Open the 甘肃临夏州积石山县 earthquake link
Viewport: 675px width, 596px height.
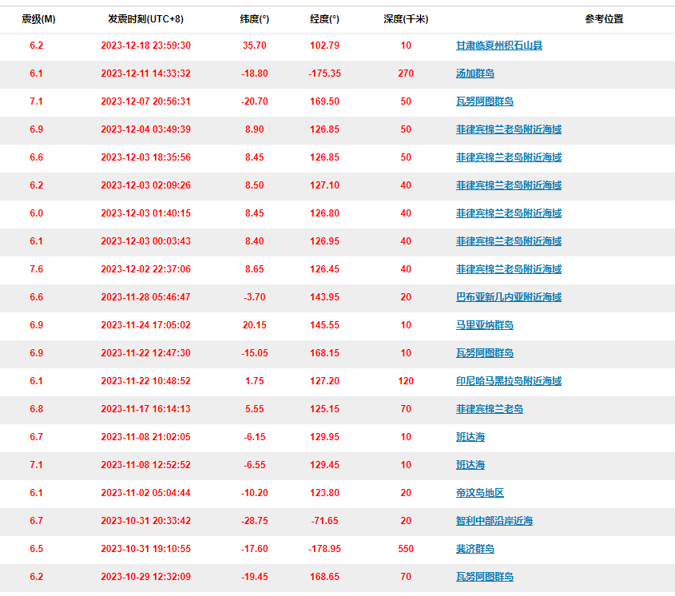click(499, 46)
